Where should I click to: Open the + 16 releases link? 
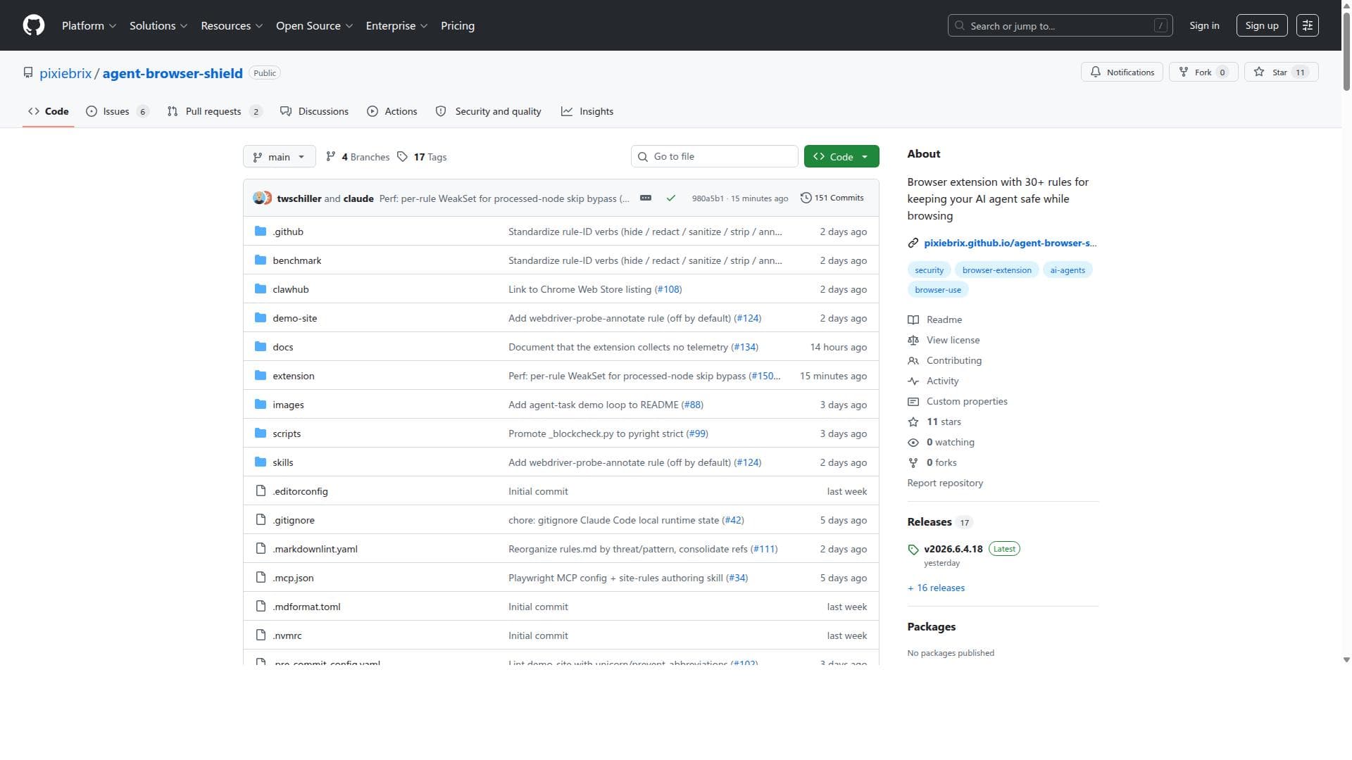coord(936,588)
